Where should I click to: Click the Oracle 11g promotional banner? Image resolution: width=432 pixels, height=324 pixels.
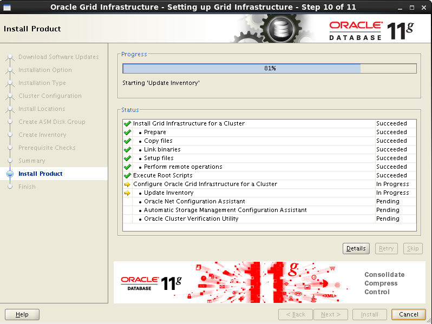coord(270,282)
